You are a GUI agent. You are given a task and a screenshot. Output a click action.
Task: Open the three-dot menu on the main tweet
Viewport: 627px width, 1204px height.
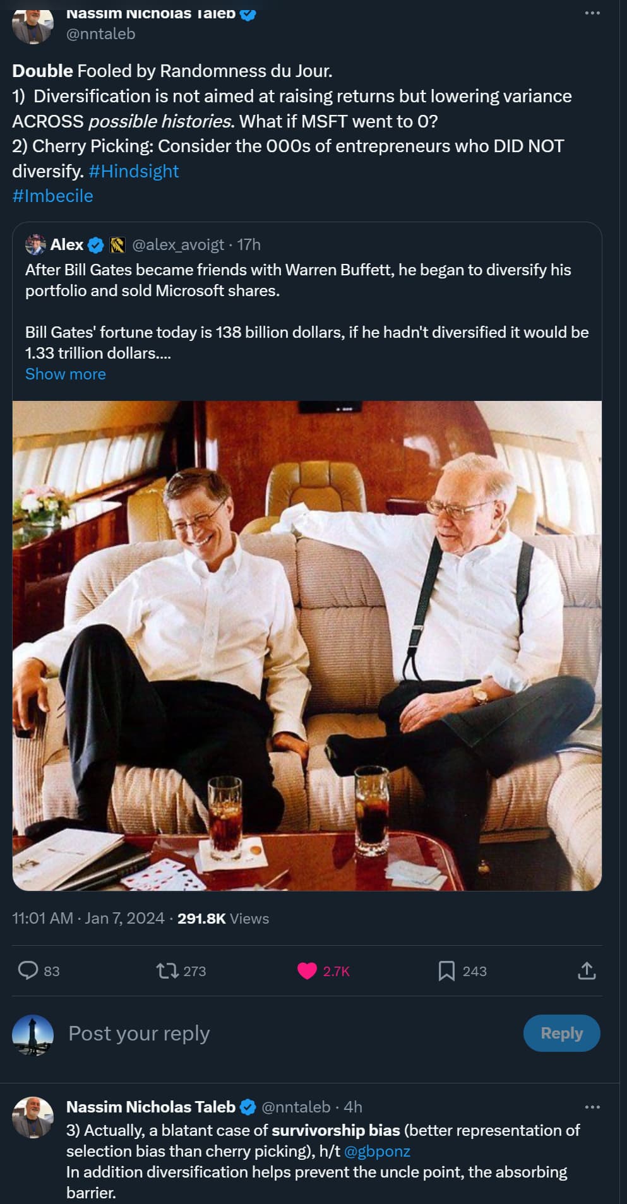coord(592,13)
